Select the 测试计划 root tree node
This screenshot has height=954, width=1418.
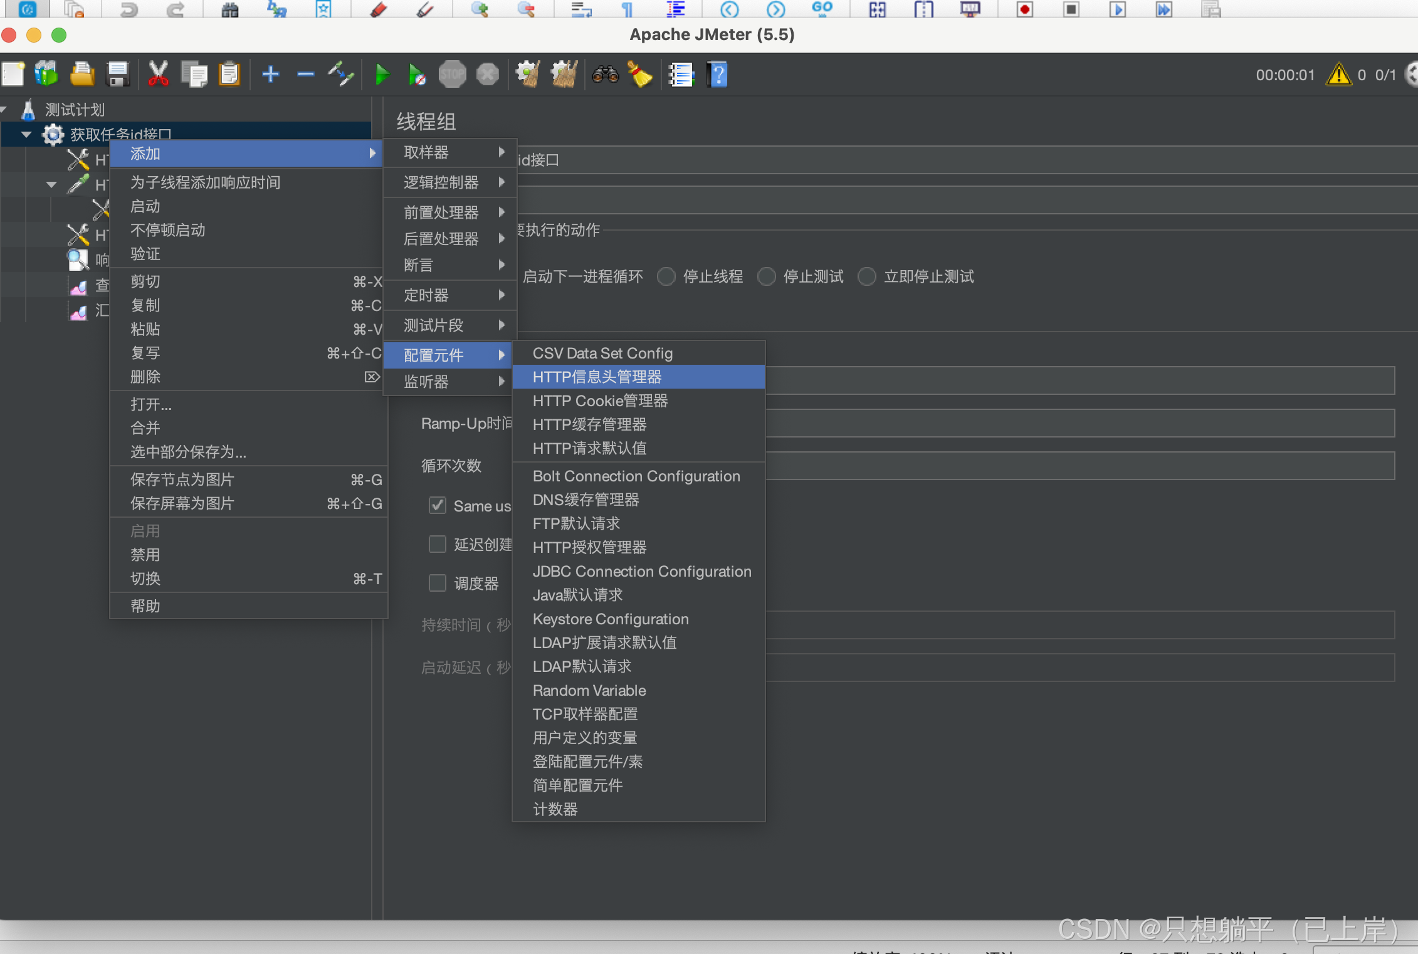click(x=74, y=110)
